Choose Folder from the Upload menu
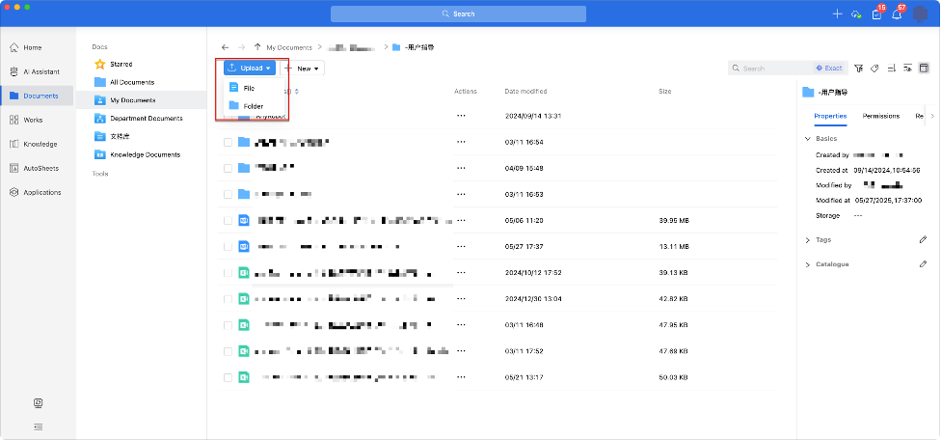Viewport: 941px width, 440px height. coord(253,105)
